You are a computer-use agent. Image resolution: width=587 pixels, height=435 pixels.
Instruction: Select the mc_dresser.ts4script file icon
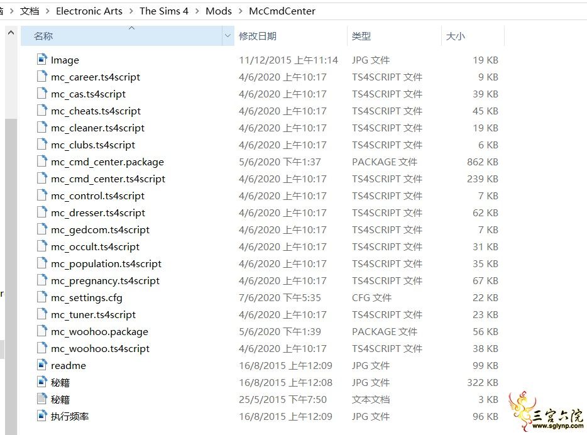click(42, 212)
